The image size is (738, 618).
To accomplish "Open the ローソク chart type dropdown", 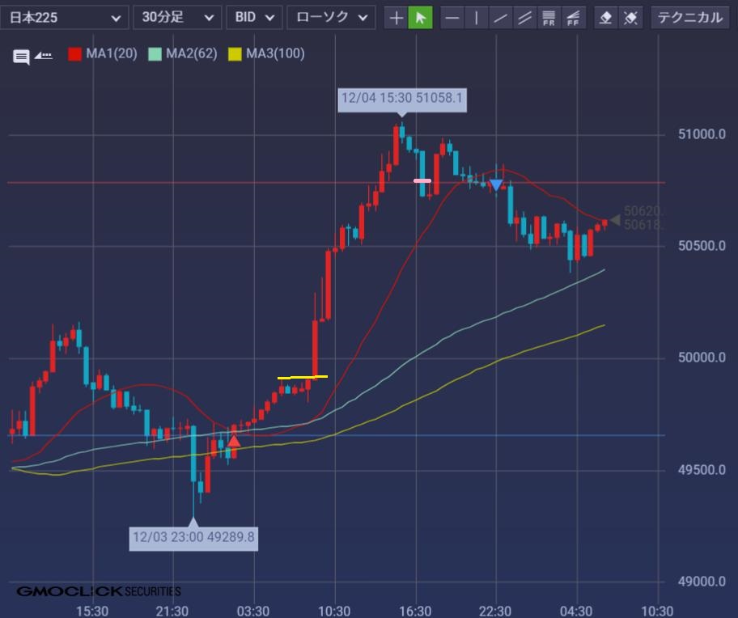I will 331,17.
